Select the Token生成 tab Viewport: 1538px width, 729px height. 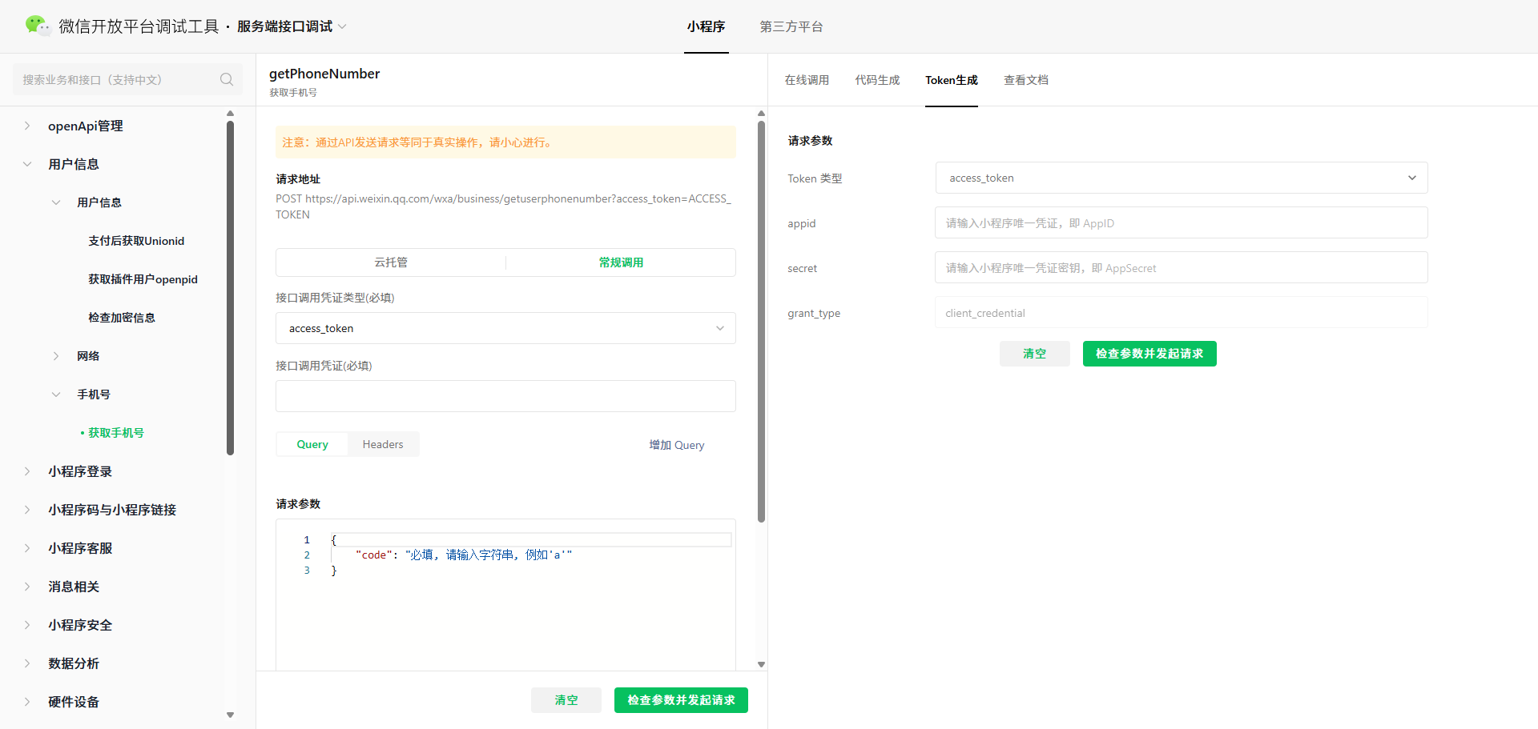(x=952, y=80)
